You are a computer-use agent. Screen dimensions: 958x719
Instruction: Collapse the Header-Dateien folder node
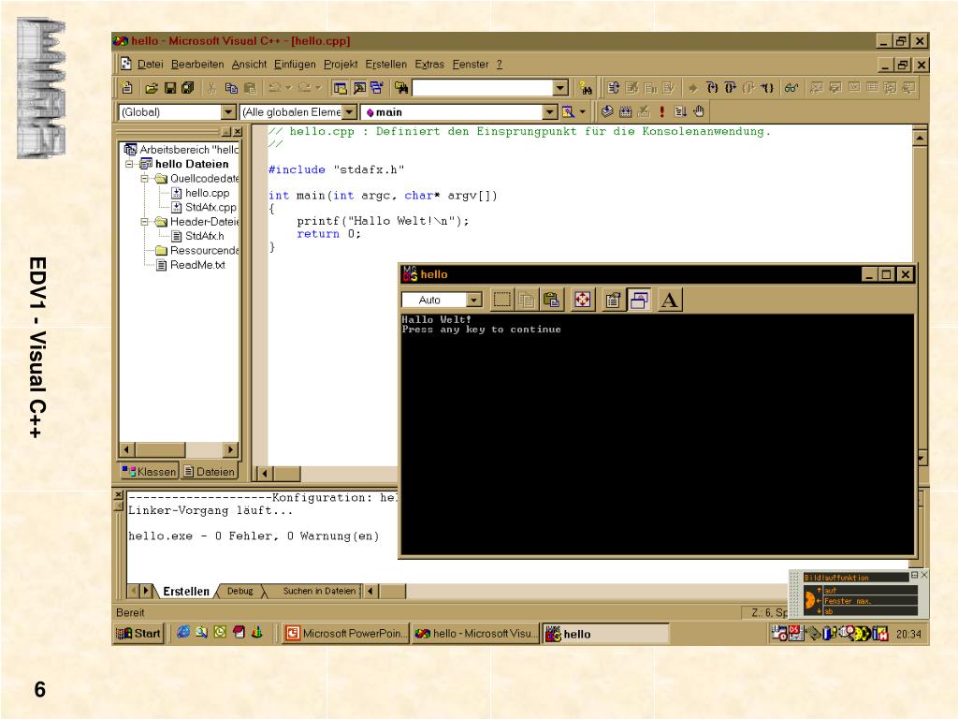tap(145, 221)
